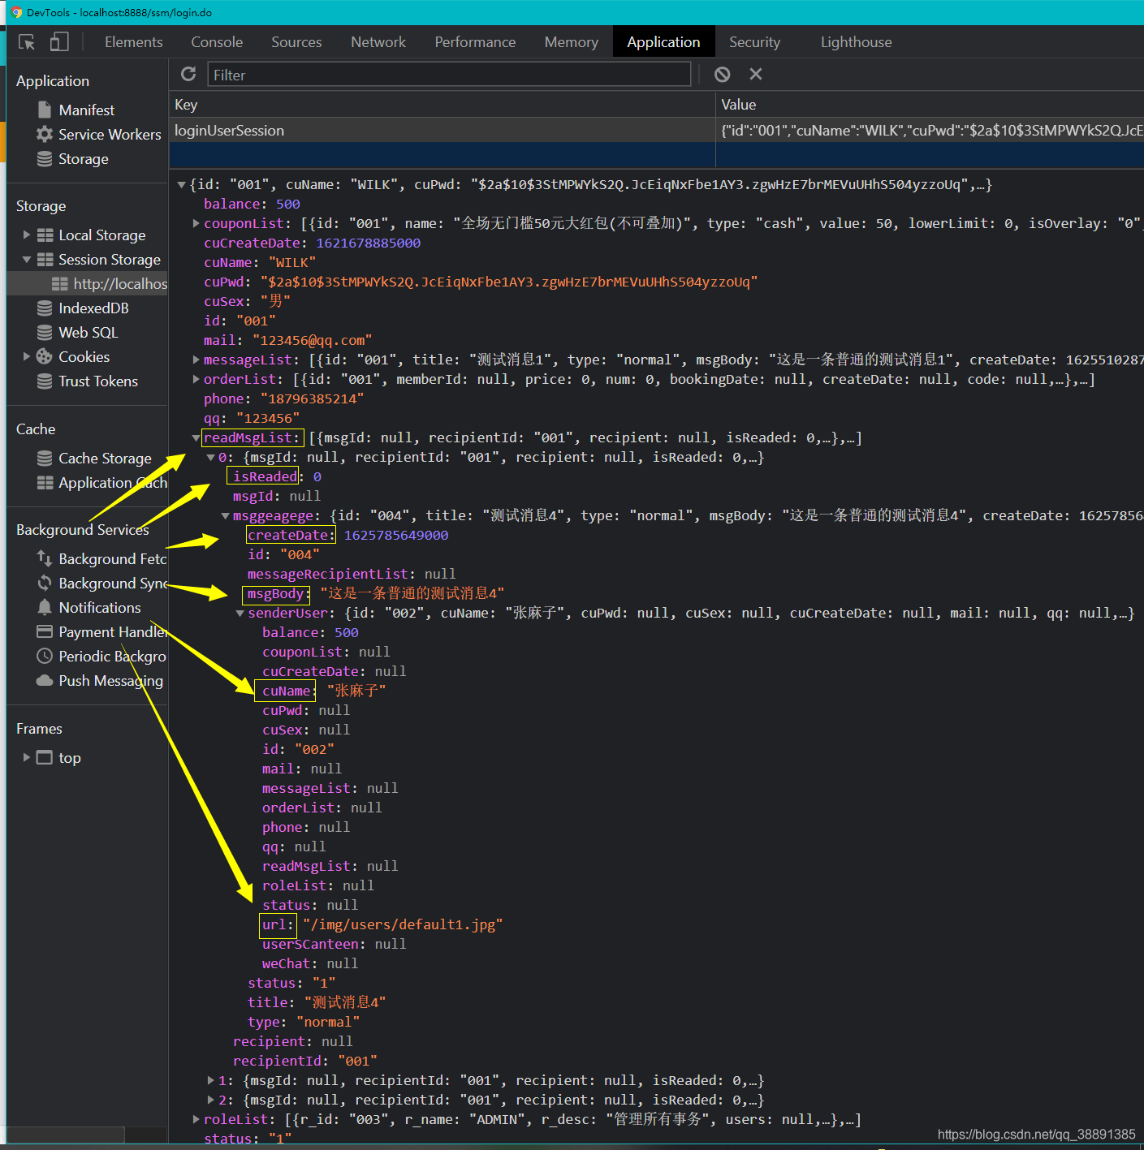This screenshot has width=1144, height=1150.
Task: Expand the orderList array
Action: (x=196, y=379)
